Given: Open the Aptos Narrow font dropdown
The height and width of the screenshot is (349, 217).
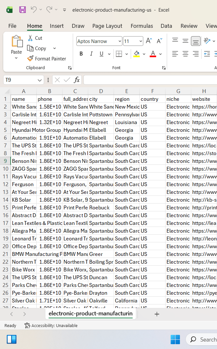Looking at the screenshot, I should click(x=120, y=41).
